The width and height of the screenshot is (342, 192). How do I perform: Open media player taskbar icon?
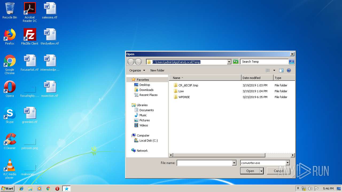pos(39,189)
